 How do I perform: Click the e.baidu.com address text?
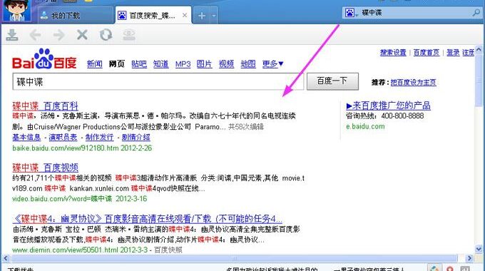pyautogui.click(x=365, y=126)
